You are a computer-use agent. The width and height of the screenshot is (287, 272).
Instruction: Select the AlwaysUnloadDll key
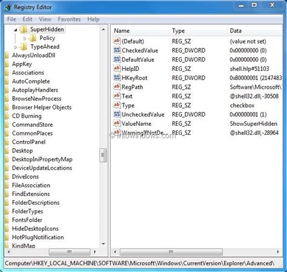point(33,55)
